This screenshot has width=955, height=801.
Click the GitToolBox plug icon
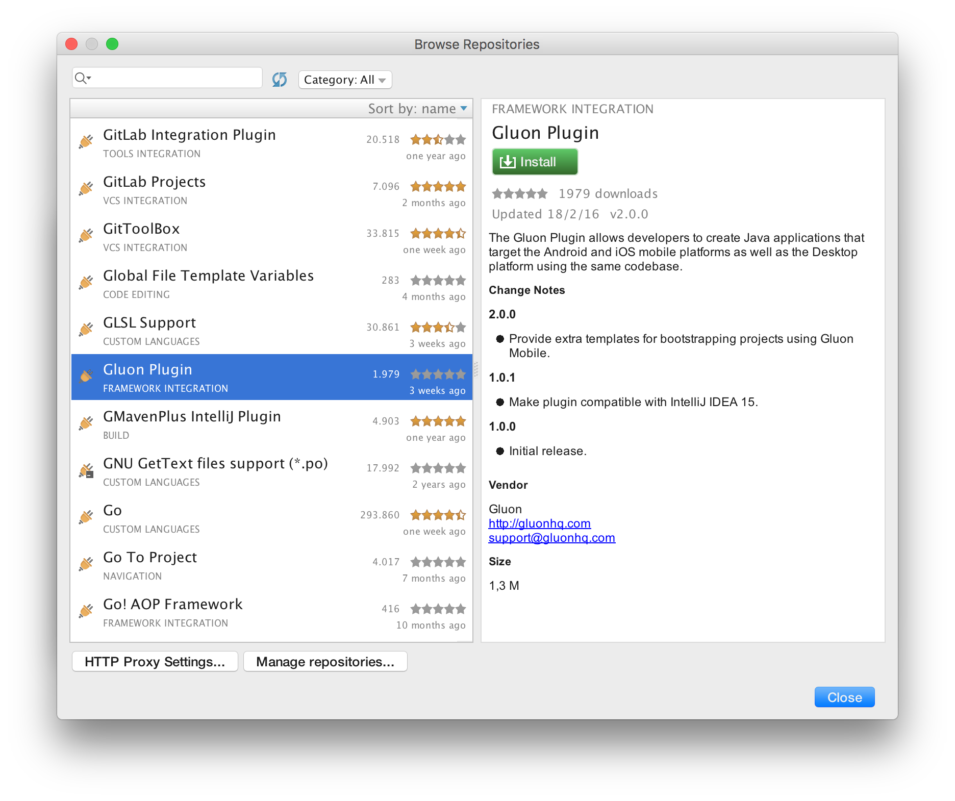tap(86, 235)
